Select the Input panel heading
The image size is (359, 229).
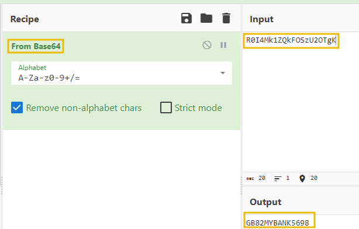click(261, 19)
